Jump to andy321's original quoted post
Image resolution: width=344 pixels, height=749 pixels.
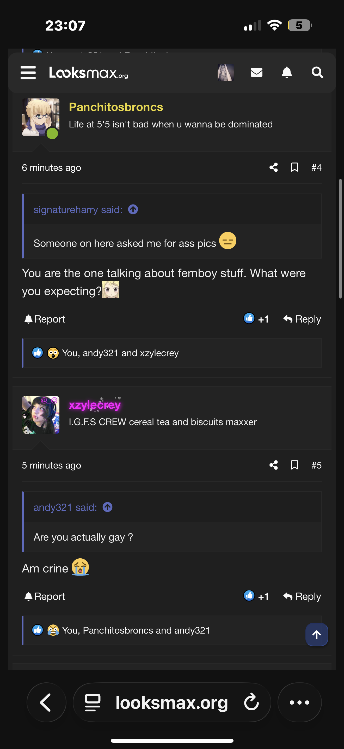[108, 507]
